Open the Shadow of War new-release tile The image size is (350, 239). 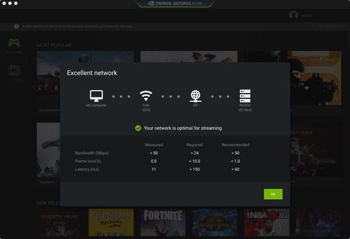click(x=59, y=222)
